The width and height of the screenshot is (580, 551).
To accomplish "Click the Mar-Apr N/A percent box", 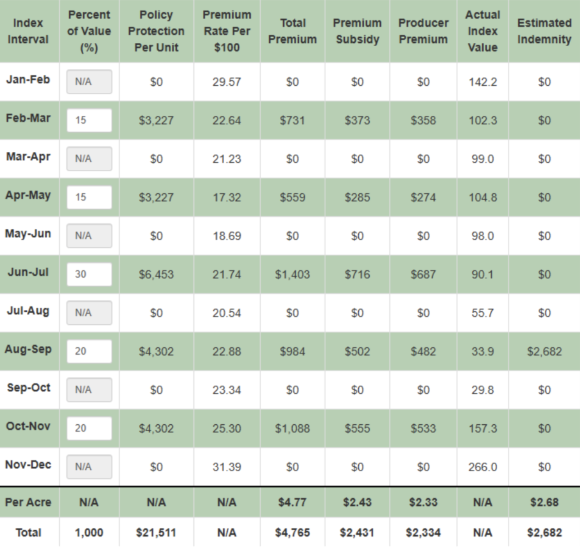I will pos(89,159).
